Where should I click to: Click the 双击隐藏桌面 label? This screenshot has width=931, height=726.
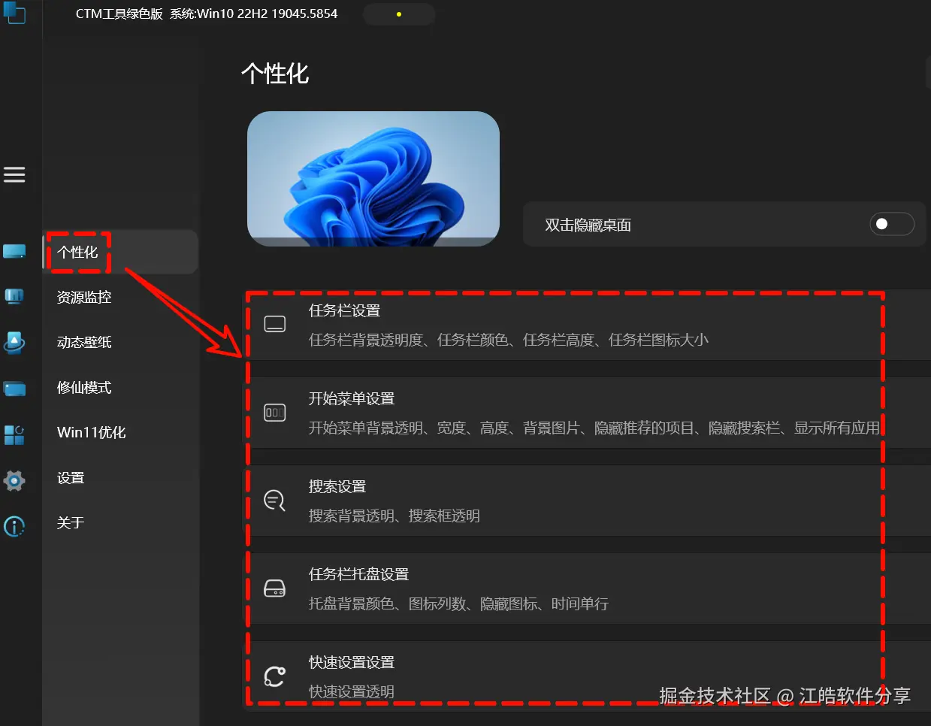tap(588, 225)
